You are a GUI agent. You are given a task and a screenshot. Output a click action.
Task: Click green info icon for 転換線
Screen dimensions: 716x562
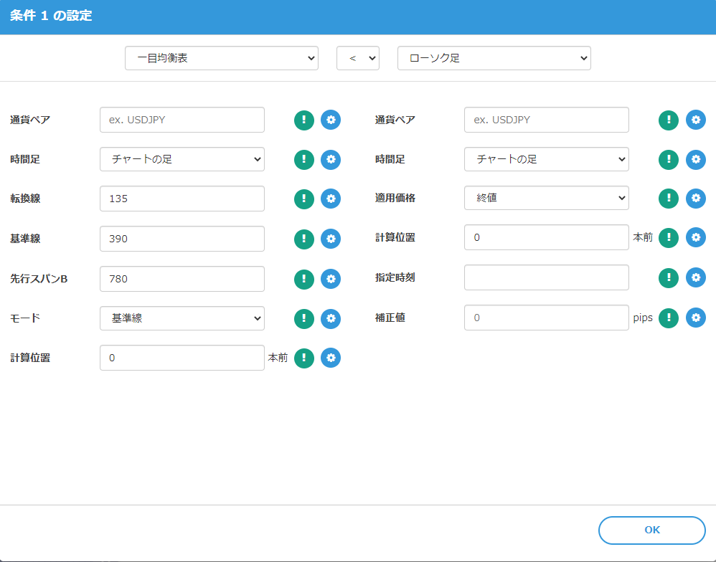point(304,199)
